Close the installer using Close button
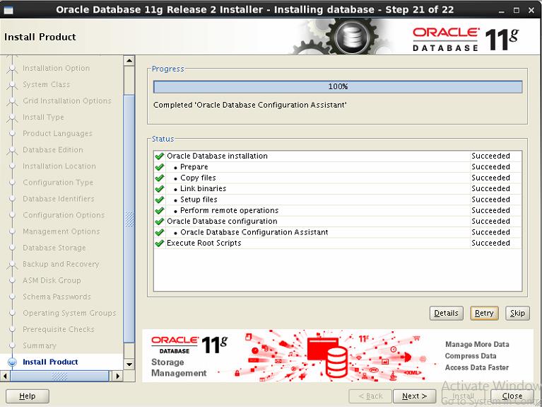Screen dimensions: 542x407 point(512,396)
